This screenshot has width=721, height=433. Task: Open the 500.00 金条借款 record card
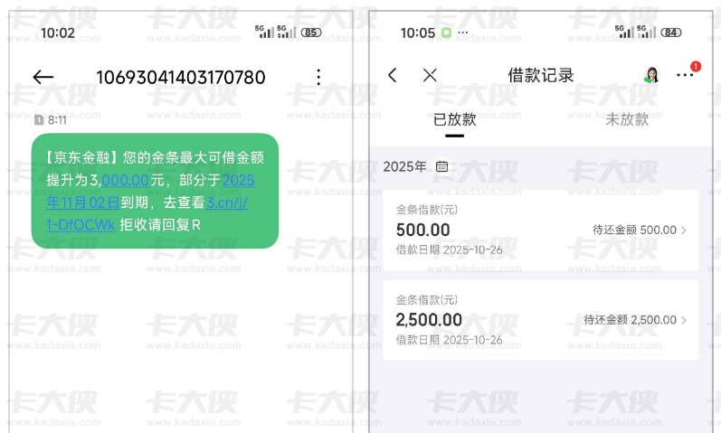(541, 230)
